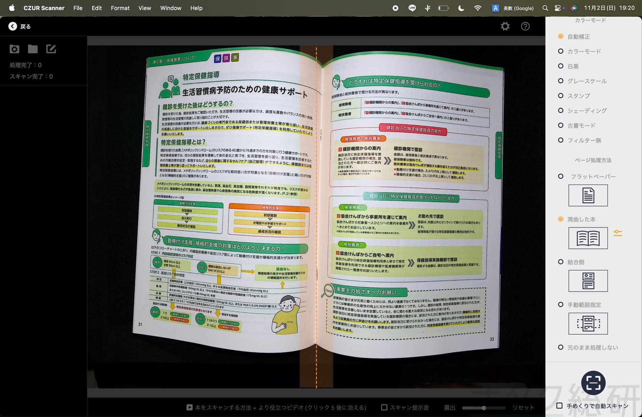This screenshot has height=417, width=642.
Task: Click the curved book page icon
Action: [588, 238]
